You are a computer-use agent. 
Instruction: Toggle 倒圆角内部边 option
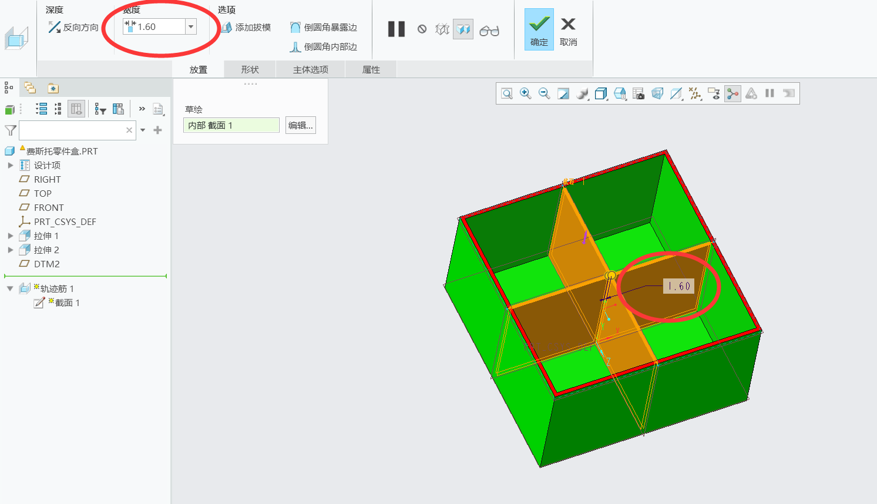(x=324, y=46)
